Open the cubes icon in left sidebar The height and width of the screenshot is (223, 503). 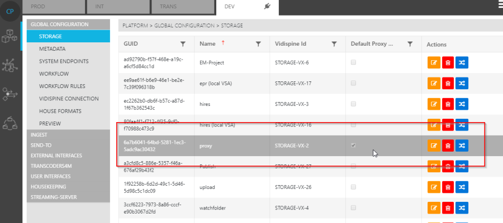[x=10, y=37]
